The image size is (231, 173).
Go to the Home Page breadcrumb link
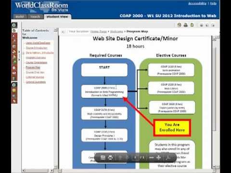click(99, 32)
